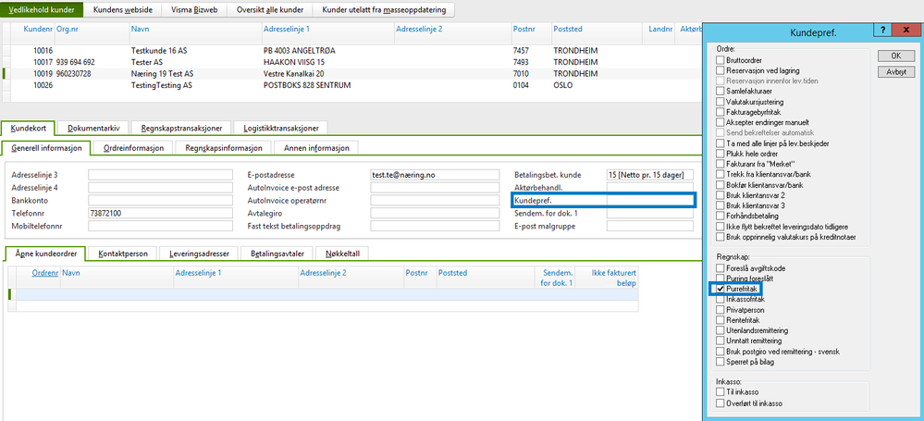The image size is (924, 421).
Task: Select the Regnskapstransaksjoner tab
Action: pos(180,128)
